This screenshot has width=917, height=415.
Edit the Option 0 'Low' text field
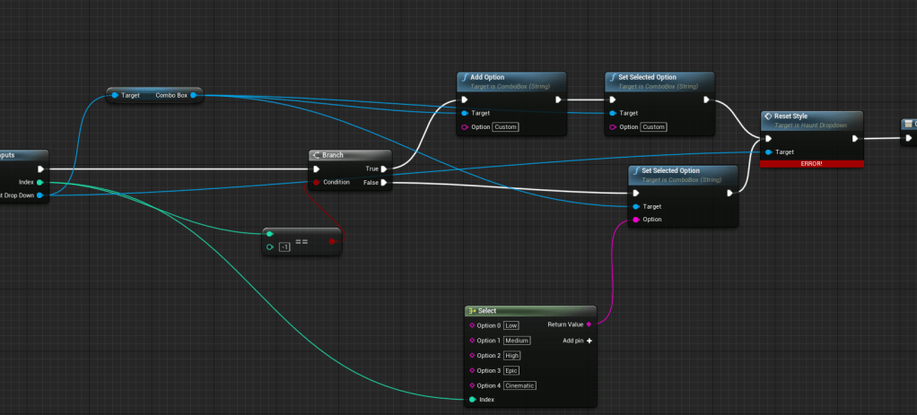tap(511, 325)
